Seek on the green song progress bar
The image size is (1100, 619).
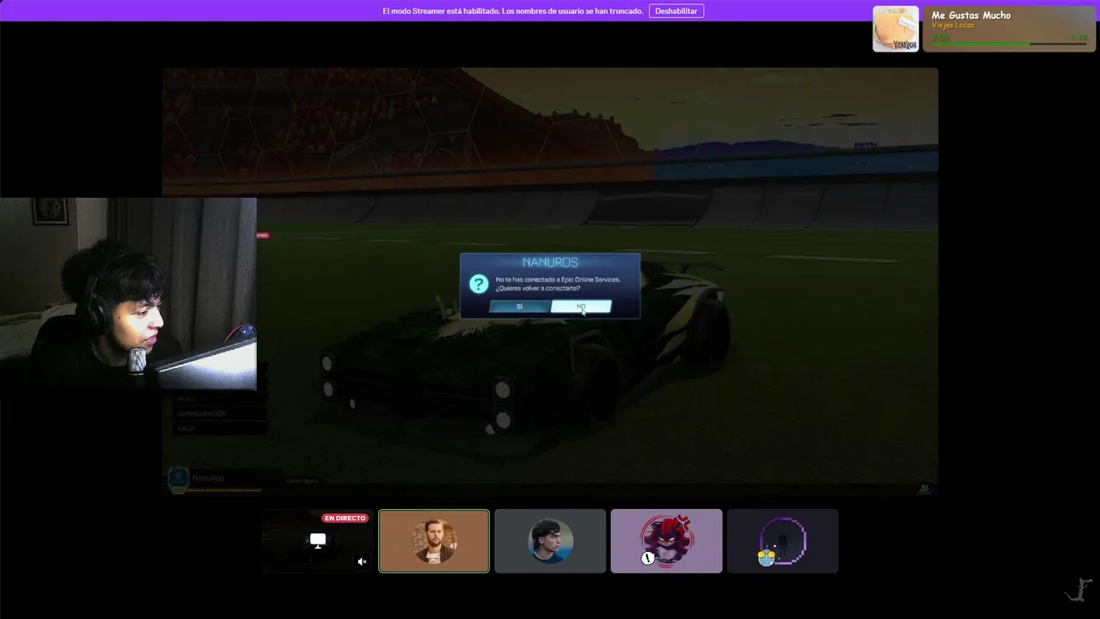(1009, 44)
